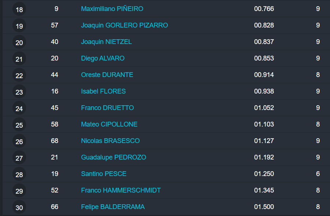Click the Franco DRUETTO link
The width and height of the screenshot is (330, 216).
pos(108,108)
